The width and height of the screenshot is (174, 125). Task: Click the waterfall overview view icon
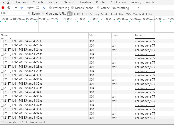click(44, 8)
